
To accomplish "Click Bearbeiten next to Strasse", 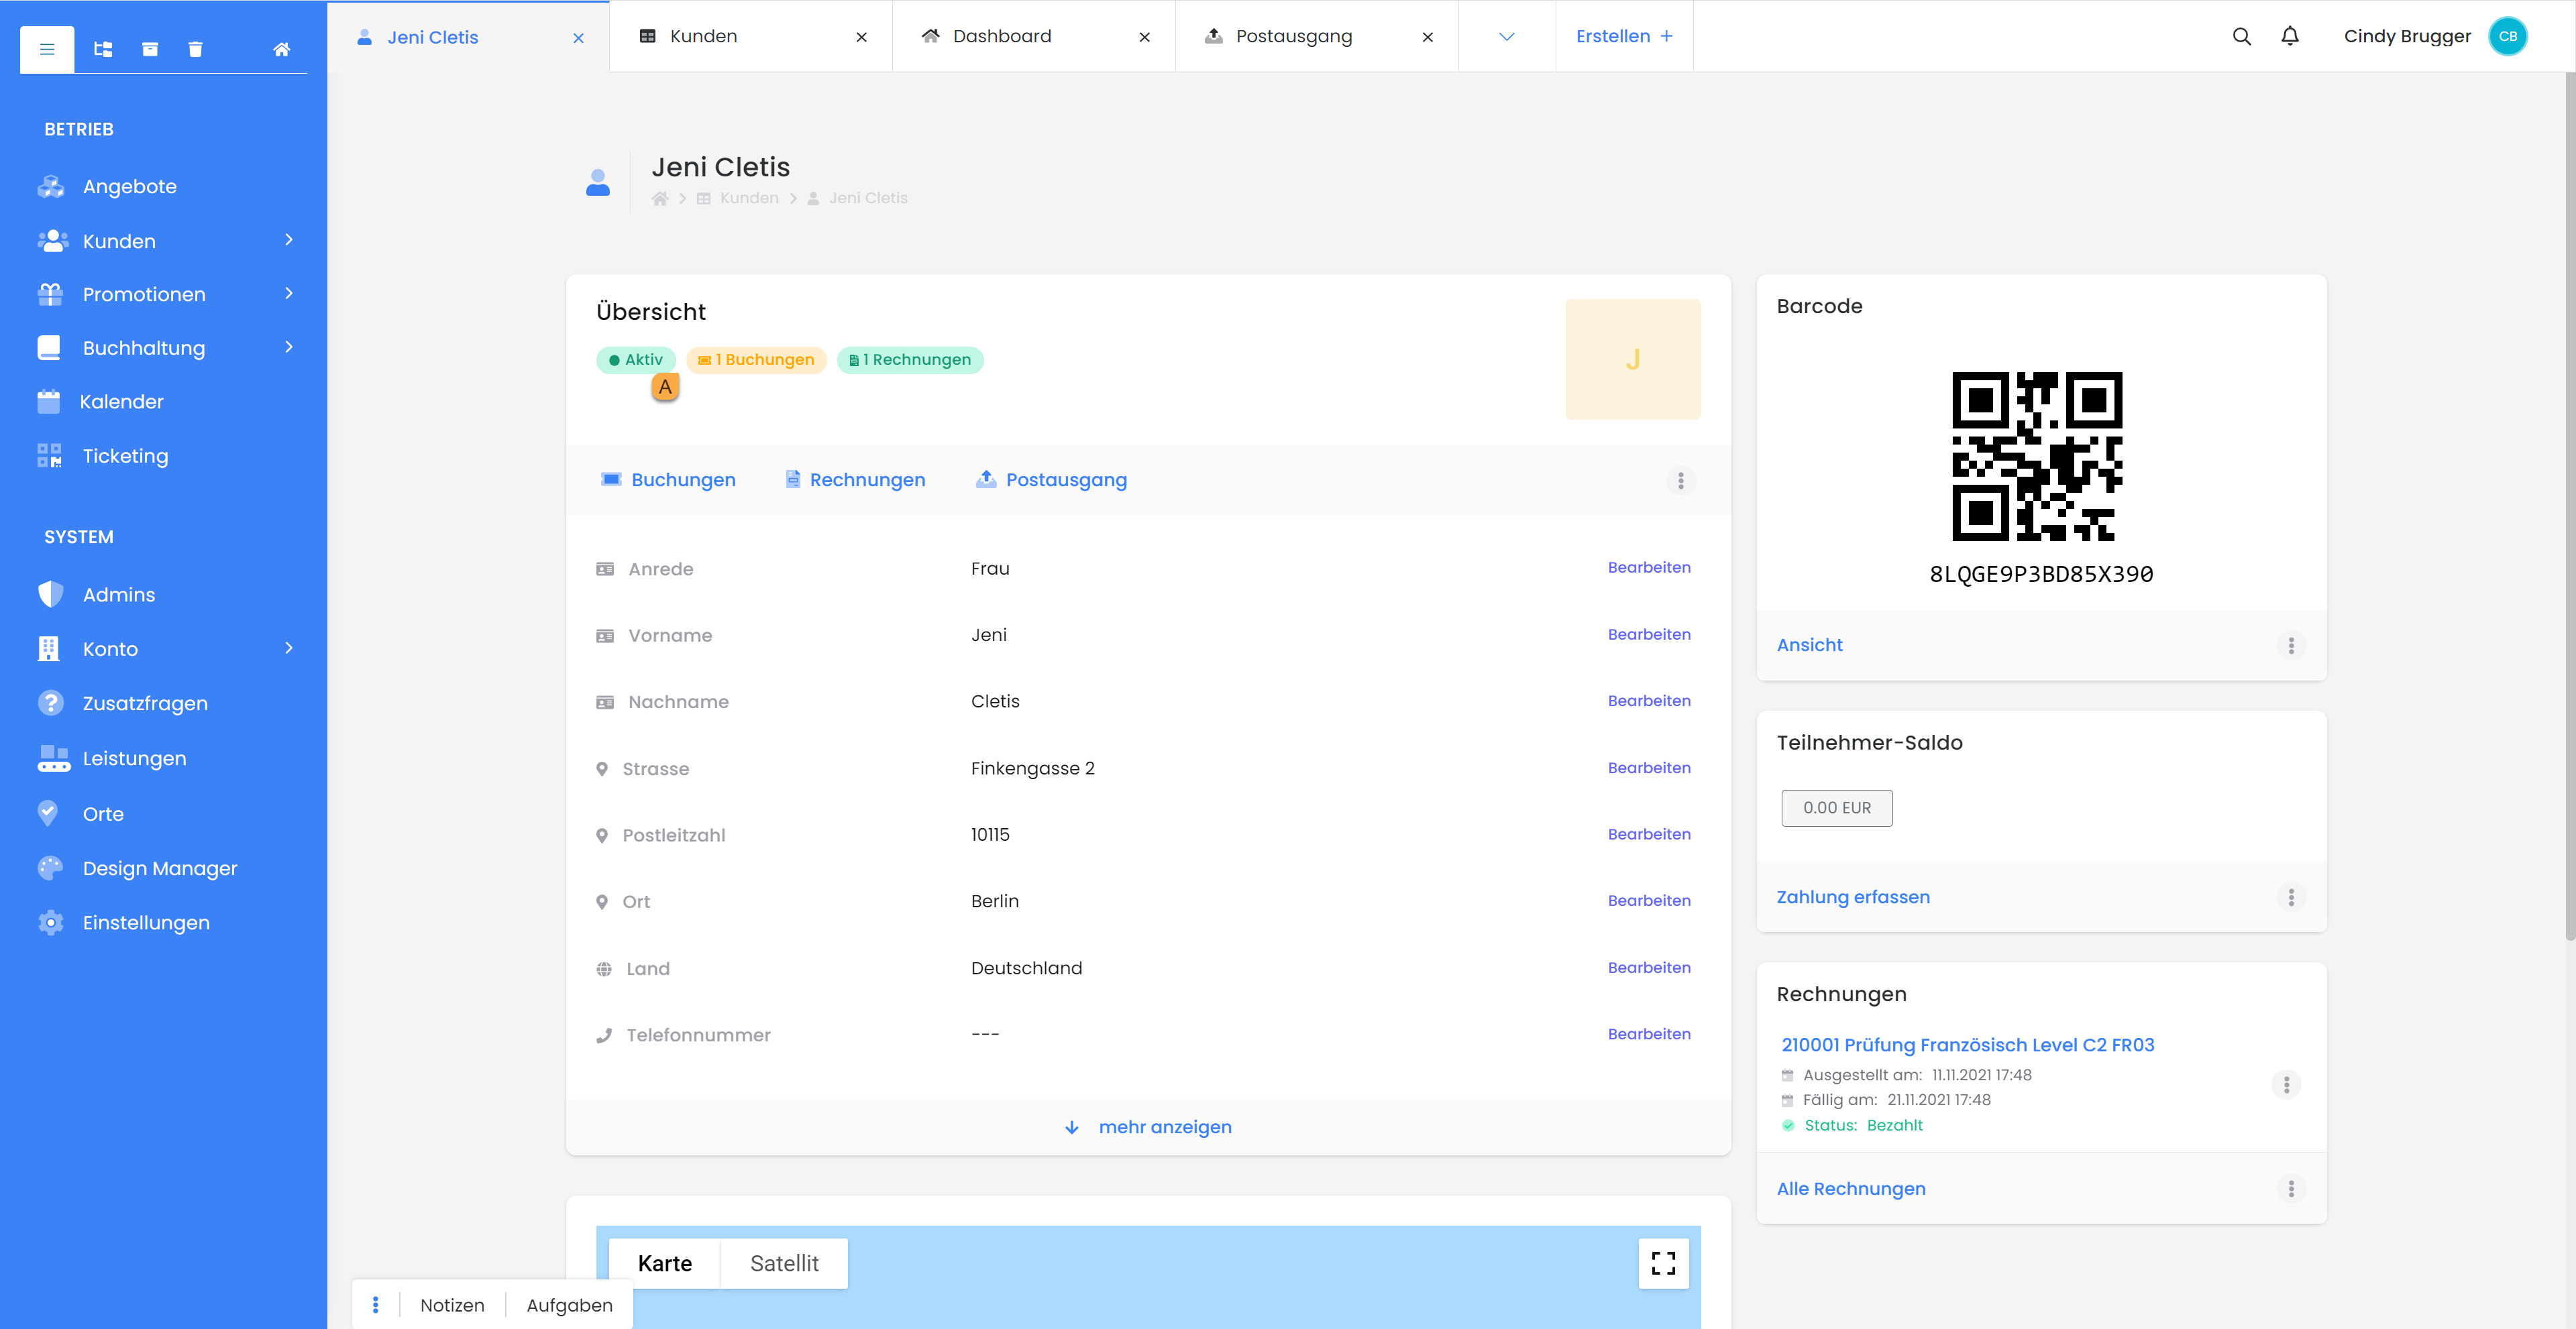I will [1648, 767].
